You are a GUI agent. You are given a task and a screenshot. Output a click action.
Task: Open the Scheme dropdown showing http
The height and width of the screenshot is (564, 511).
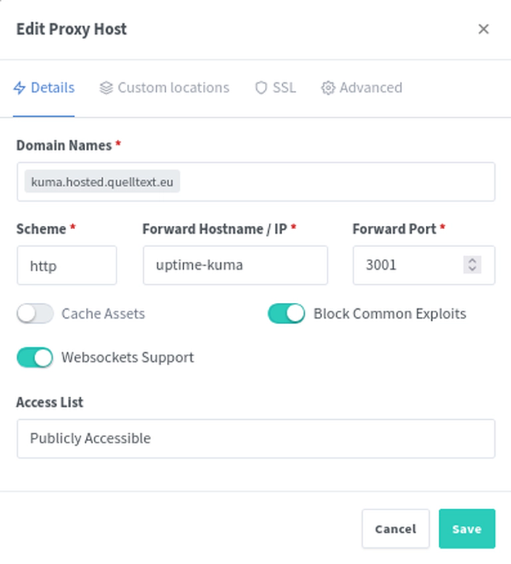pyautogui.click(x=67, y=266)
